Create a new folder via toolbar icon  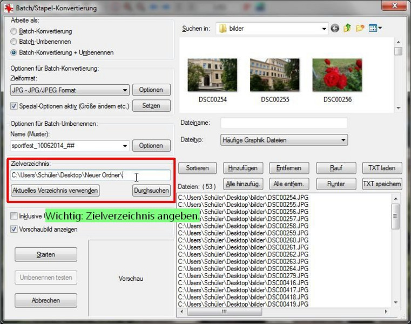coord(360,28)
